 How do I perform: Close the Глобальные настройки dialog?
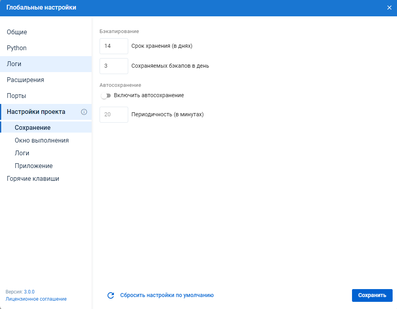tap(389, 8)
